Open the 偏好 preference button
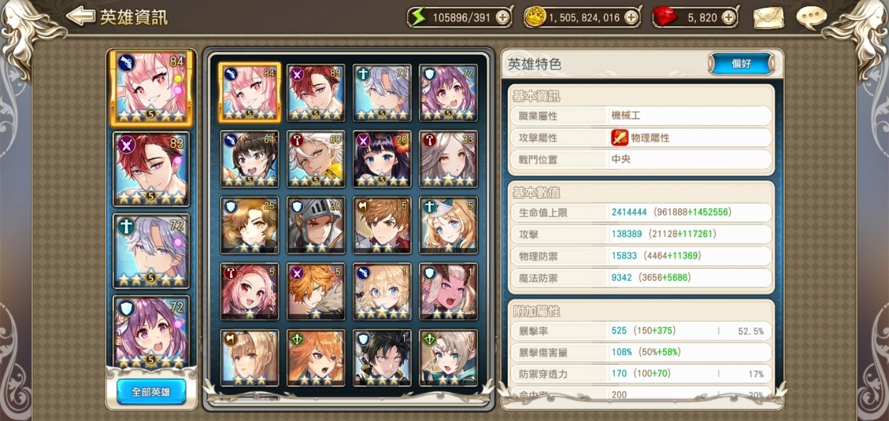The image size is (889, 421). 741,64
